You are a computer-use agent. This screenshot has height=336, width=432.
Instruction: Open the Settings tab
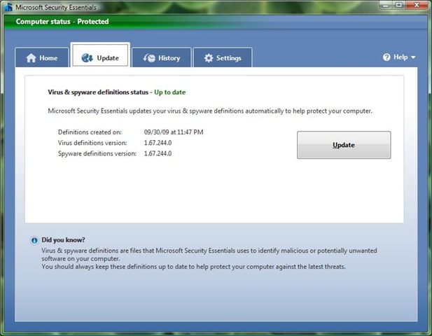click(223, 57)
